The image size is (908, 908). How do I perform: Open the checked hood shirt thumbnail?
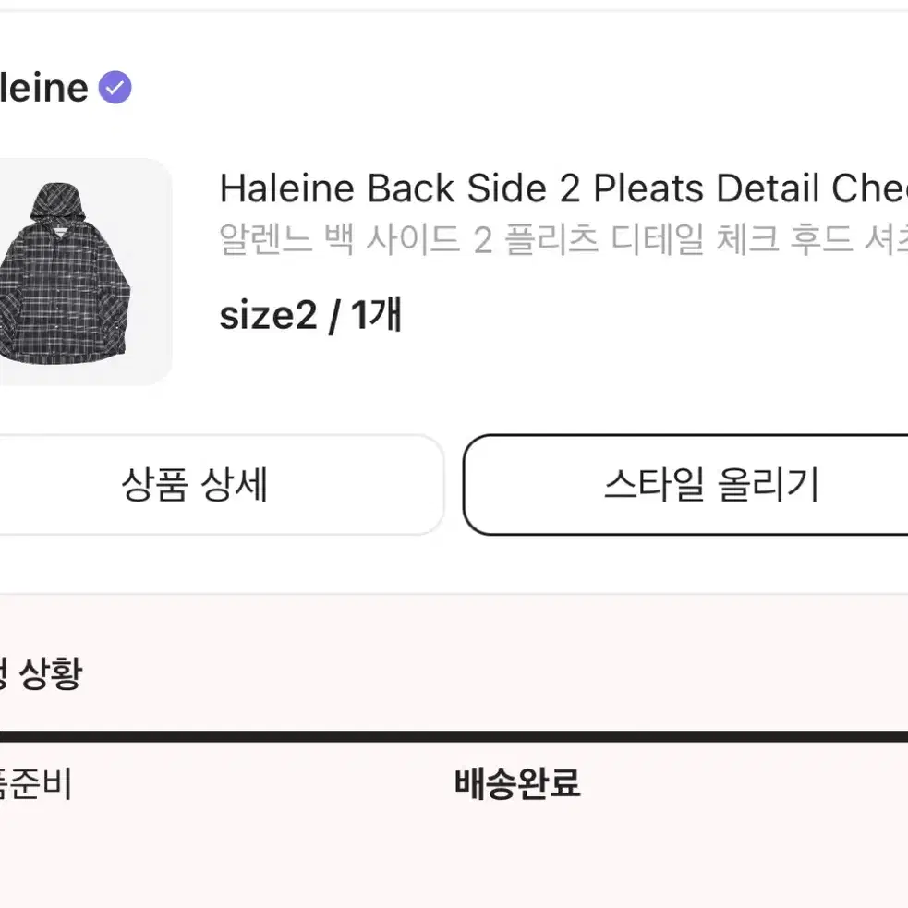(x=80, y=272)
